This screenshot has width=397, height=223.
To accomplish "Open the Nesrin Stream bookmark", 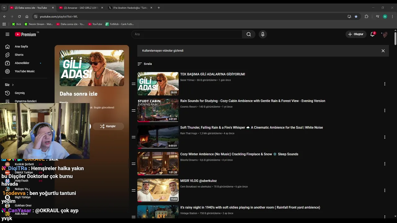I will click(x=39, y=24).
